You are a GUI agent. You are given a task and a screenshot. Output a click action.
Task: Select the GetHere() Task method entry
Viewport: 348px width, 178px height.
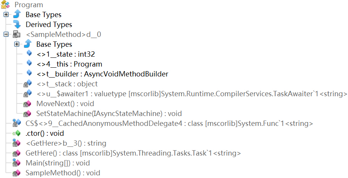click(x=133, y=153)
